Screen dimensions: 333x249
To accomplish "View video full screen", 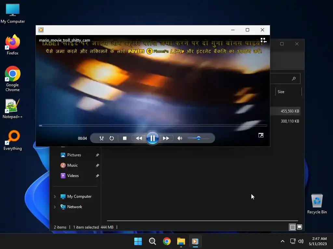I will (261, 135).
